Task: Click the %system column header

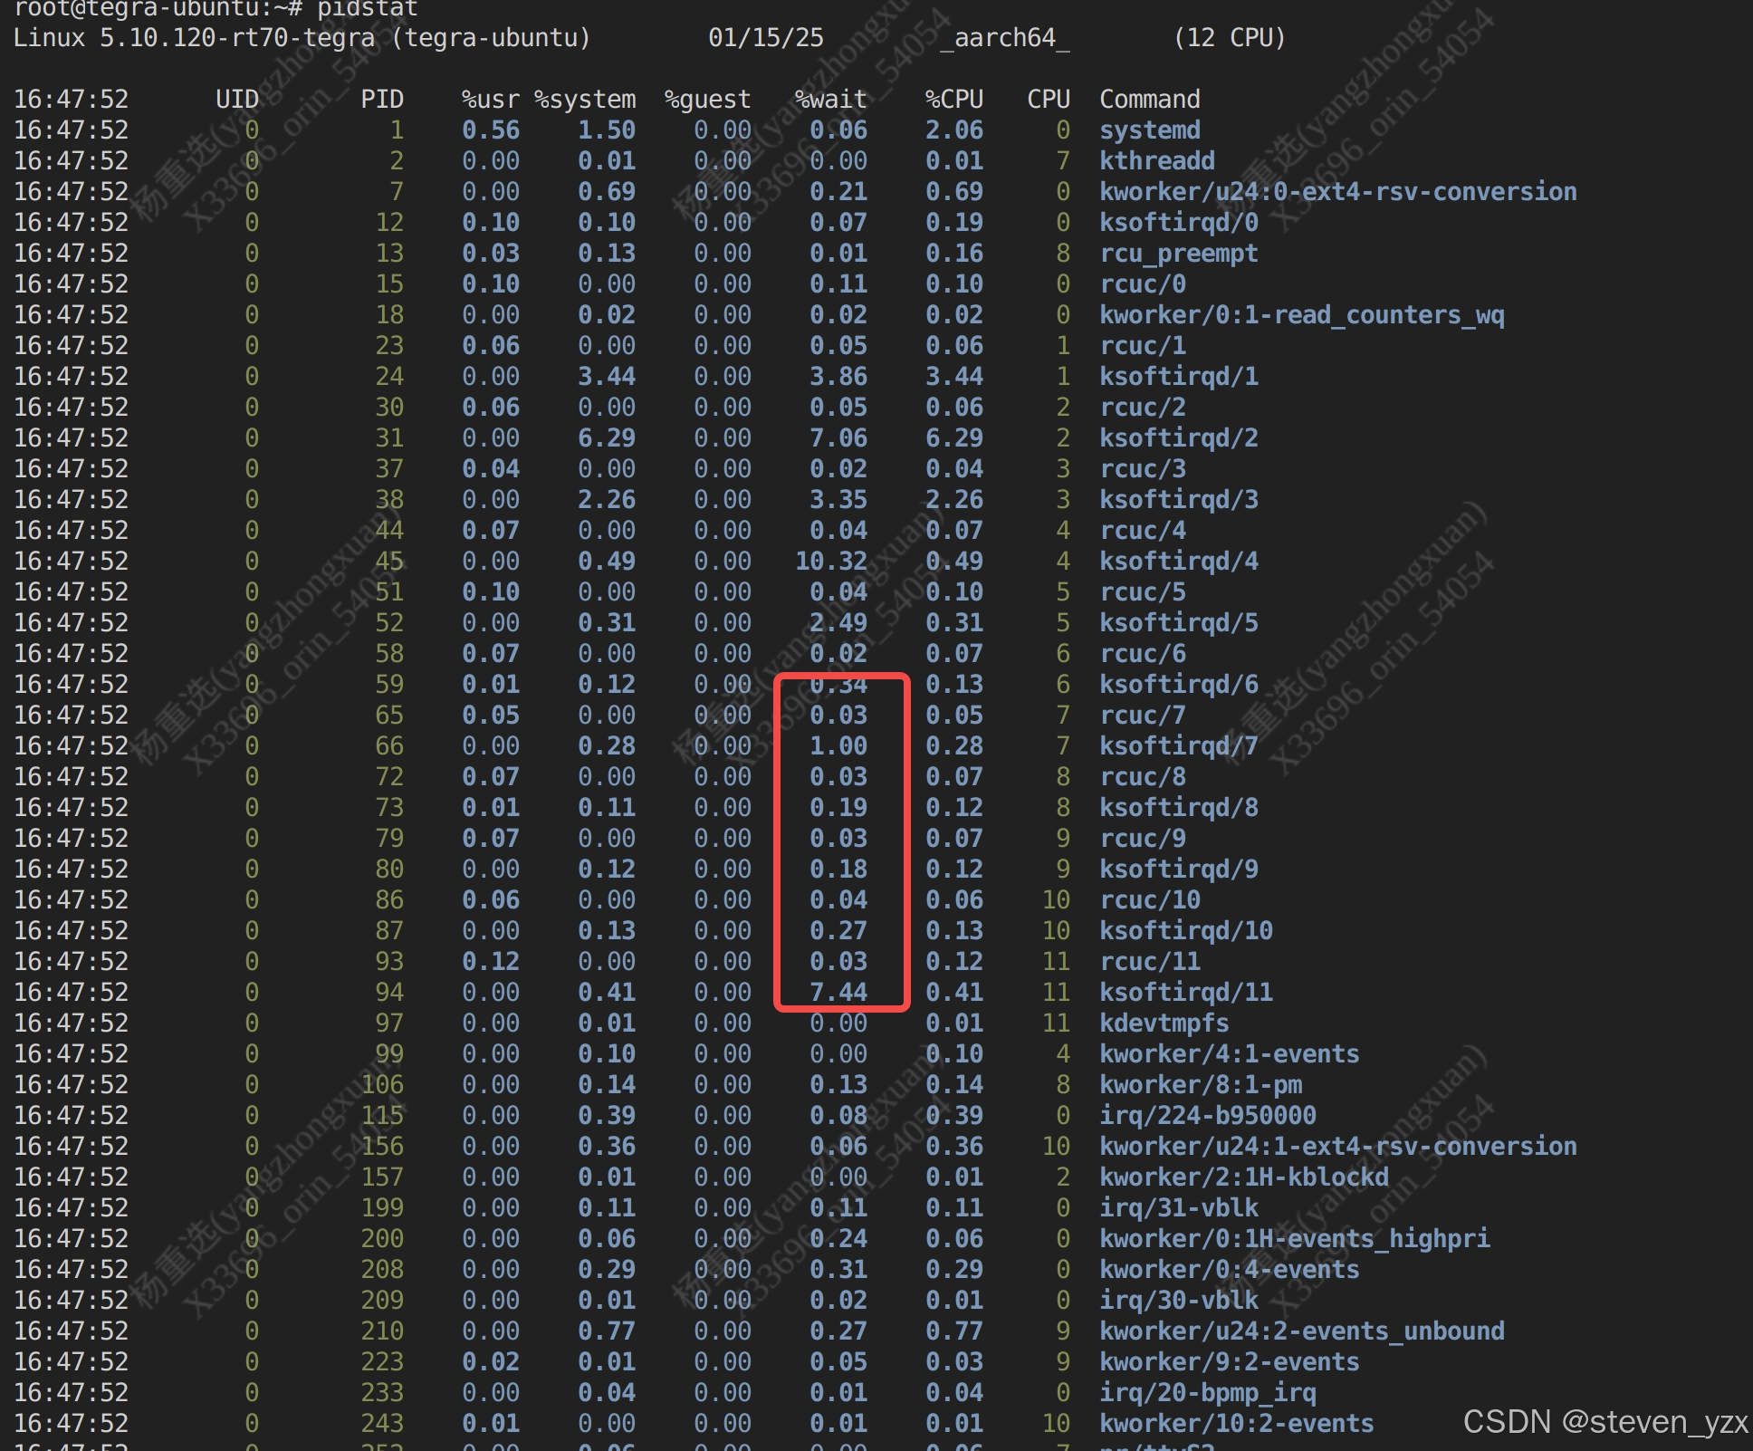Action: pyautogui.click(x=585, y=100)
